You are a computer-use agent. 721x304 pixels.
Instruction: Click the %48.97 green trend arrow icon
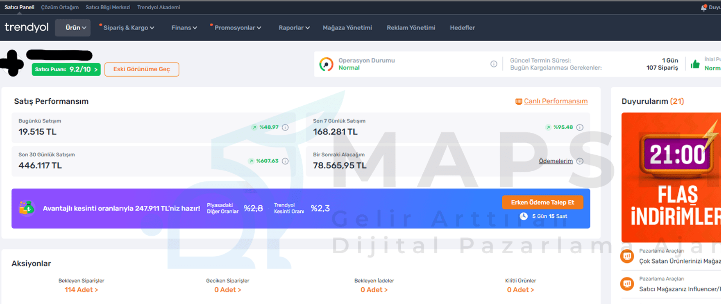click(x=254, y=127)
